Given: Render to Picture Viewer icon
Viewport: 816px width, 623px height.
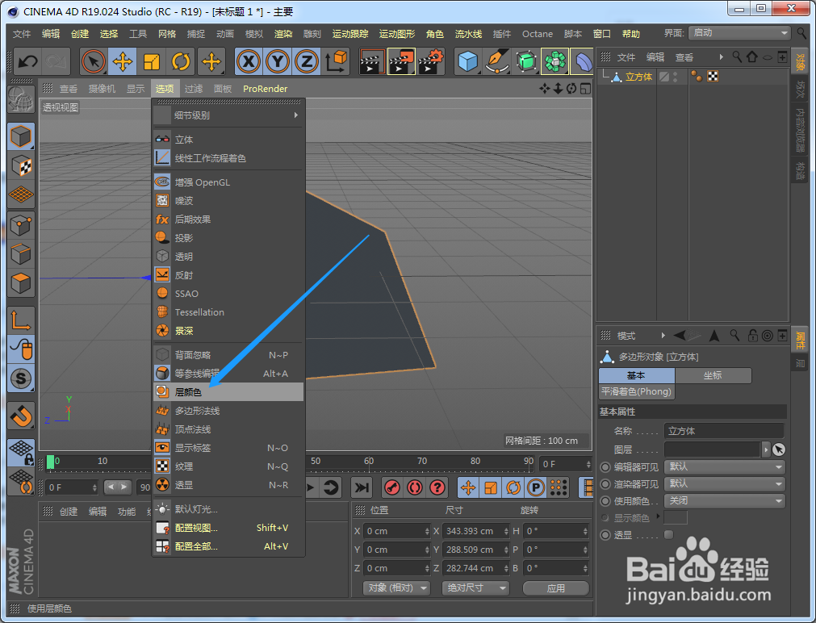Looking at the screenshot, I should pos(401,61).
